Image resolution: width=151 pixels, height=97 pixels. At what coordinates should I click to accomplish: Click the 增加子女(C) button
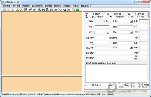click(x=96, y=85)
